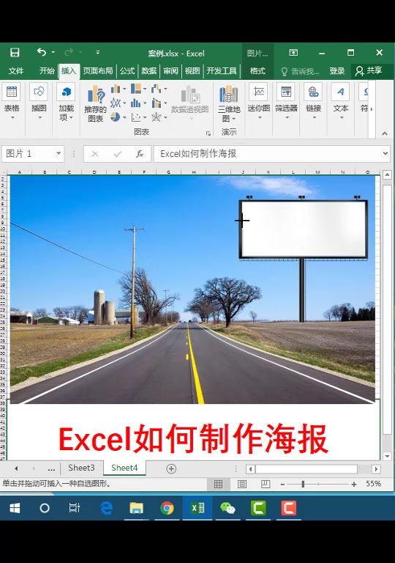
Task: Click 推荐的图表 recommended charts
Action: click(x=95, y=104)
